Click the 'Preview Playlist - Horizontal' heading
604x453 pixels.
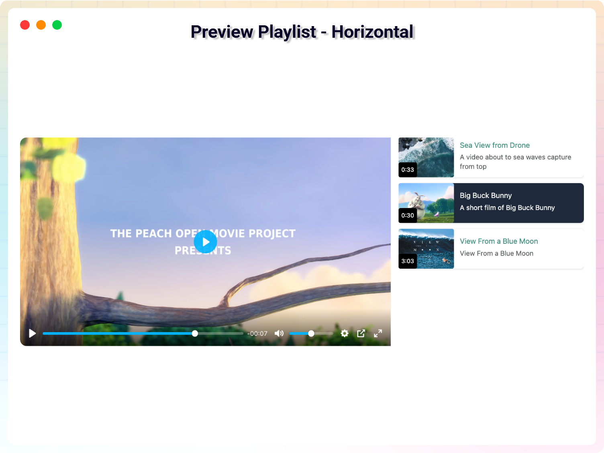click(x=302, y=32)
